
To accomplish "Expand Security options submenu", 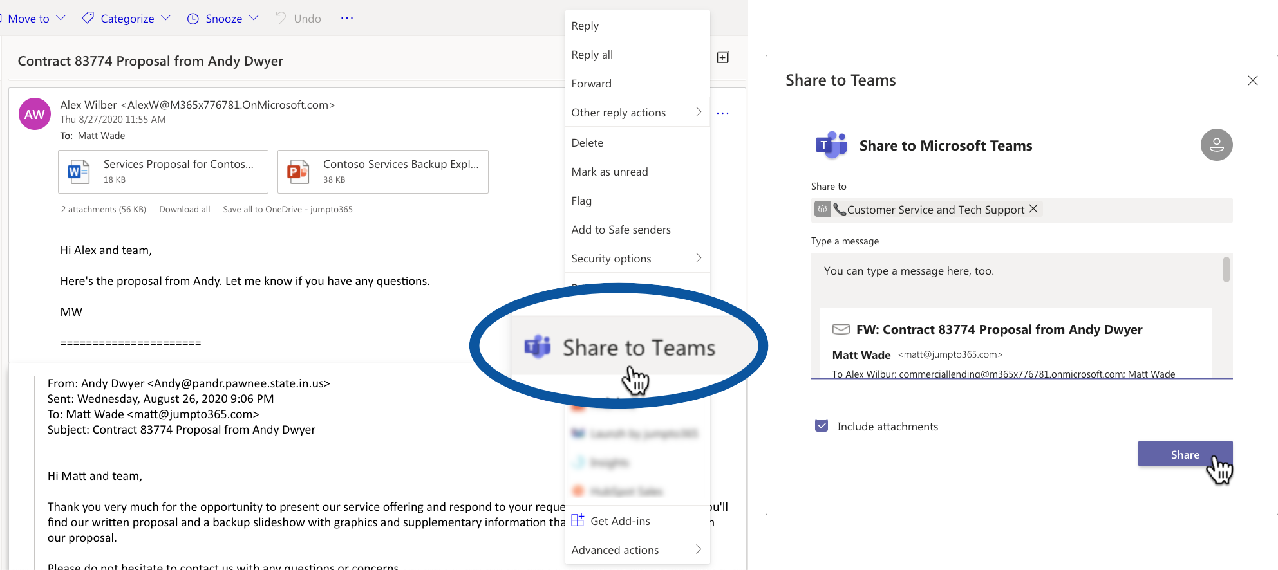I will (637, 259).
